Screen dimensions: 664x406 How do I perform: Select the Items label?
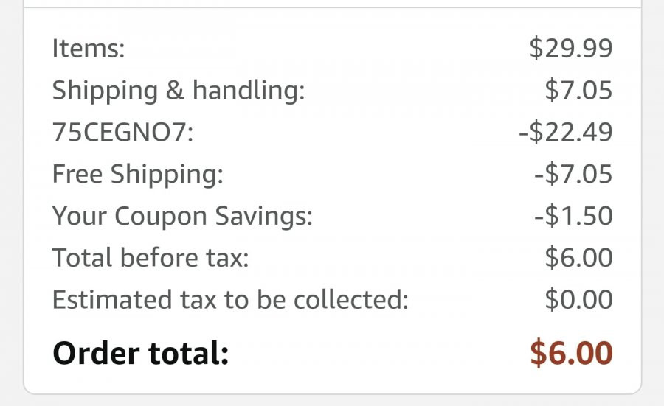[89, 48]
